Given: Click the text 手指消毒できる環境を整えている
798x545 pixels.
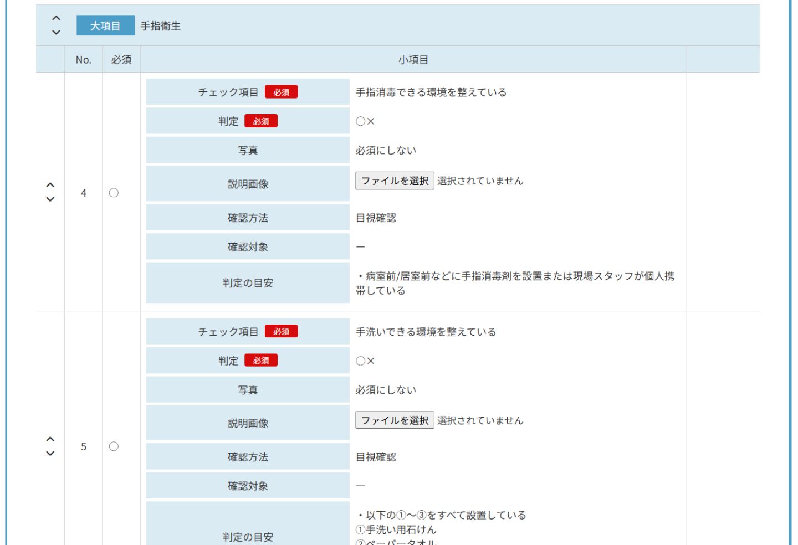Looking at the screenshot, I should (431, 92).
